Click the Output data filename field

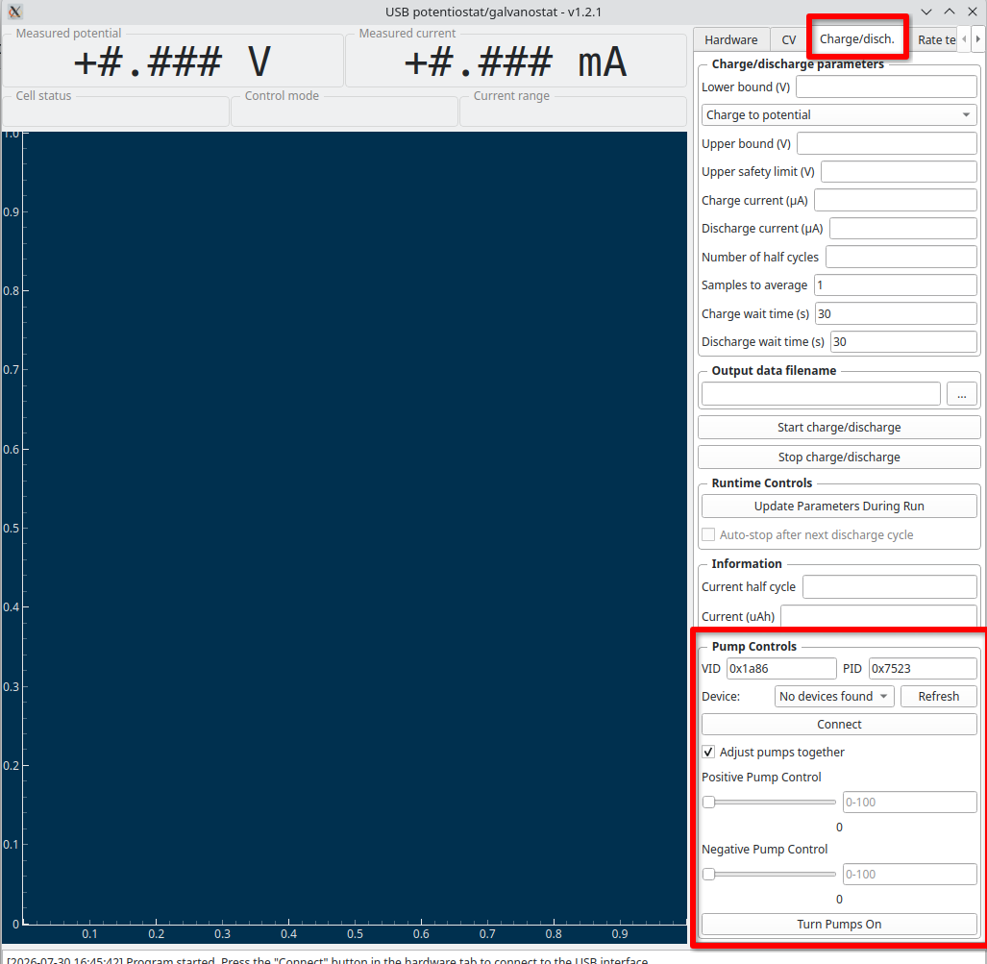pos(821,394)
